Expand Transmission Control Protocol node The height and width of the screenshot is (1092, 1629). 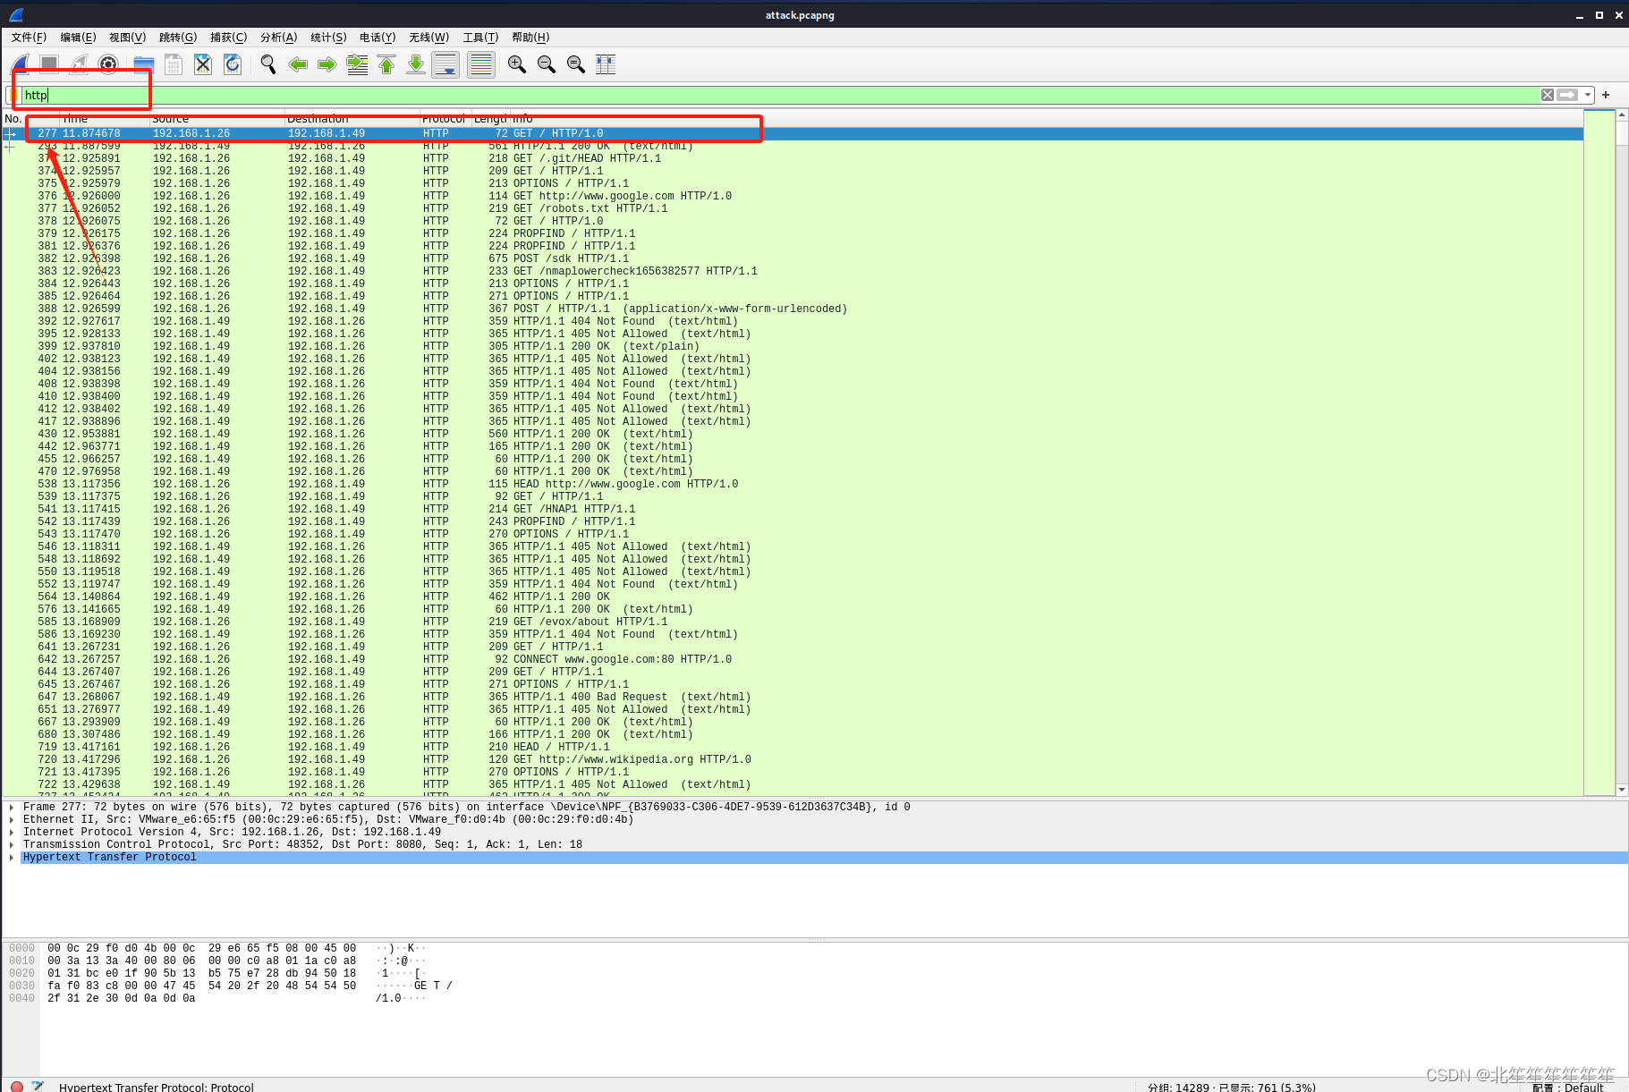tap(11, 844)
